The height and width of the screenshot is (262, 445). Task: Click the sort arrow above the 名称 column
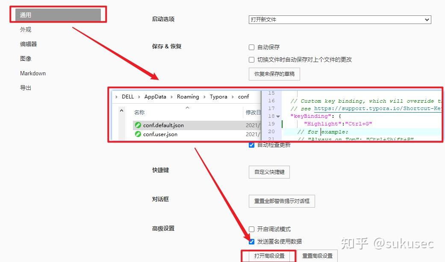tap(188, 107)
